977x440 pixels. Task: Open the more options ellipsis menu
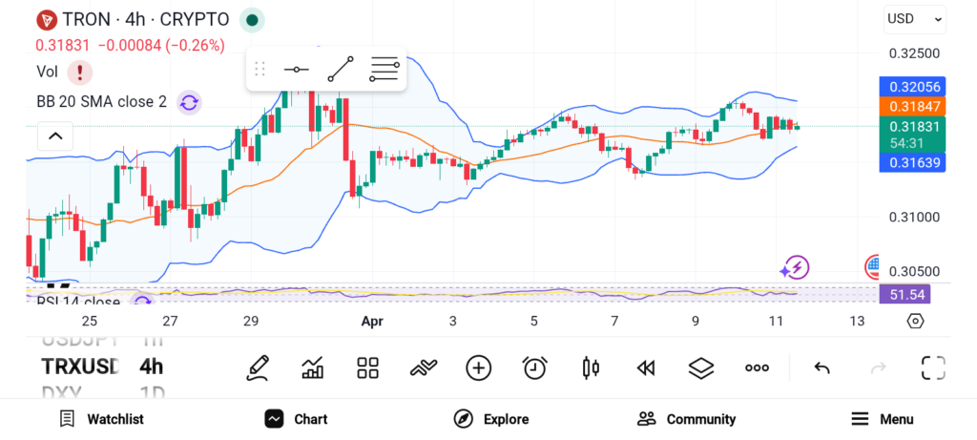point(757,367)
